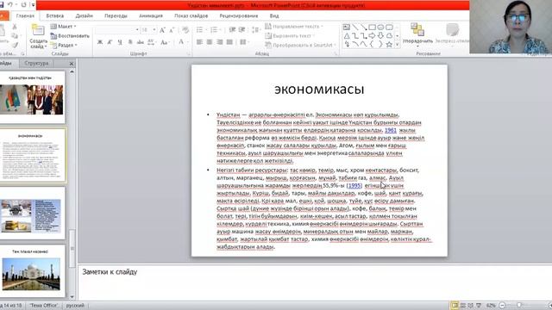Select the triangle shape
The image size is (552, 310).
(x=347, y=36)
